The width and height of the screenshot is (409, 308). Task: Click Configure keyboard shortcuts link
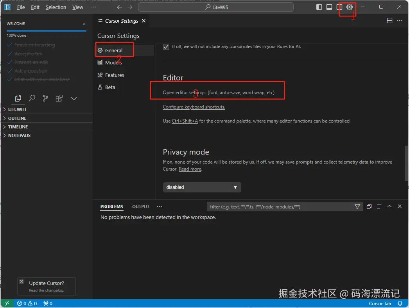[x=194, y=107]
